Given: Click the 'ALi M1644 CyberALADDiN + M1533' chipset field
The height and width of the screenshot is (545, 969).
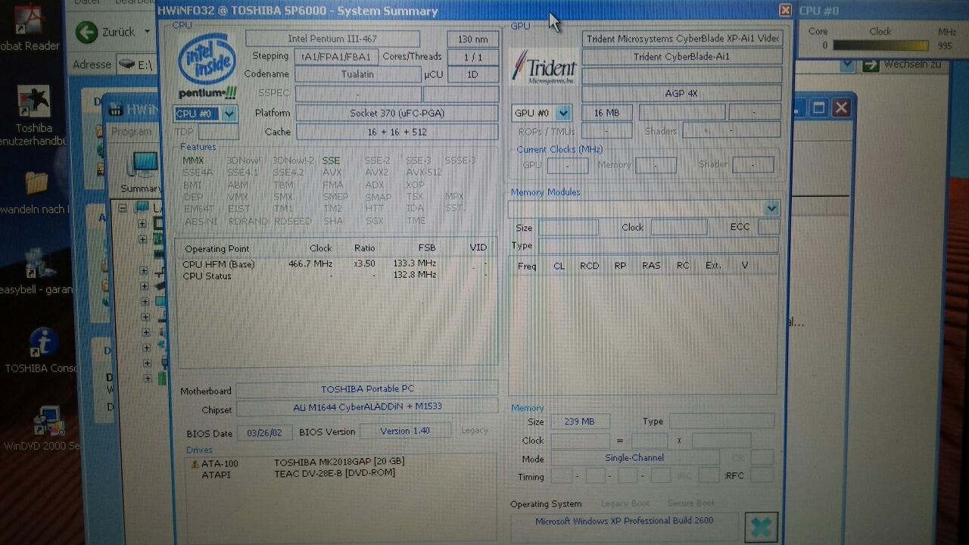Looking at the screenshot, I should (x=367, y=407).
